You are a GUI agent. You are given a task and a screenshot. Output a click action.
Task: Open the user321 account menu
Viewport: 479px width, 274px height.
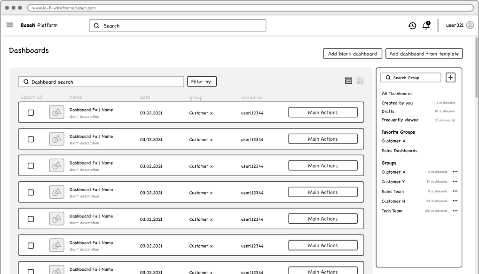pyautogui.click(x=455, y=25)
